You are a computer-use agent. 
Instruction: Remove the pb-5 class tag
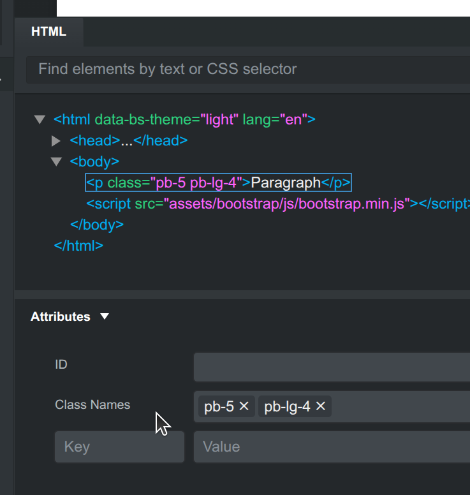pos(244,406)
